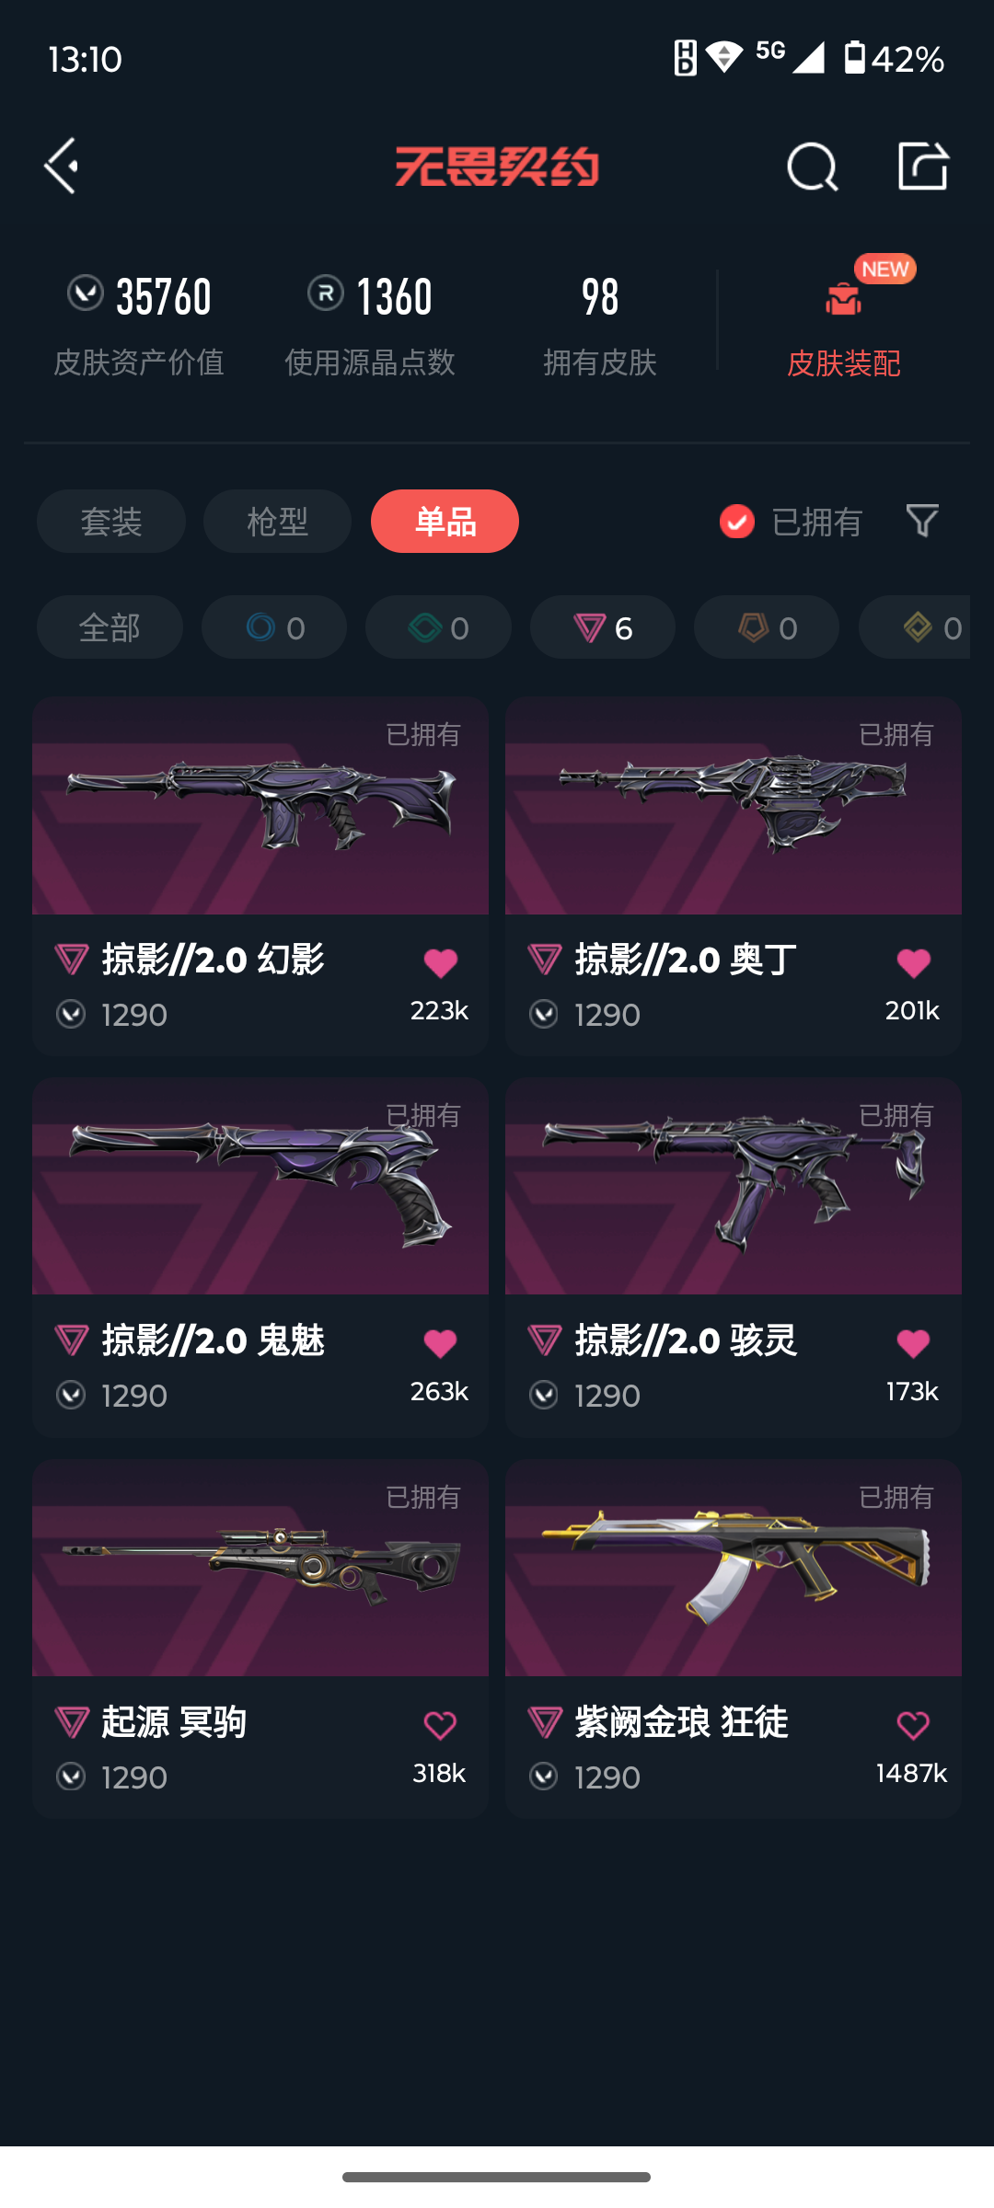Tap the share icon in header
The image size is (994, 2208).
click(x=923, y=167)
